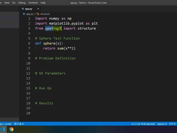Close the app.py tab
The width and height of the screenshot is (177, 133).
click(x=38, y=9)
